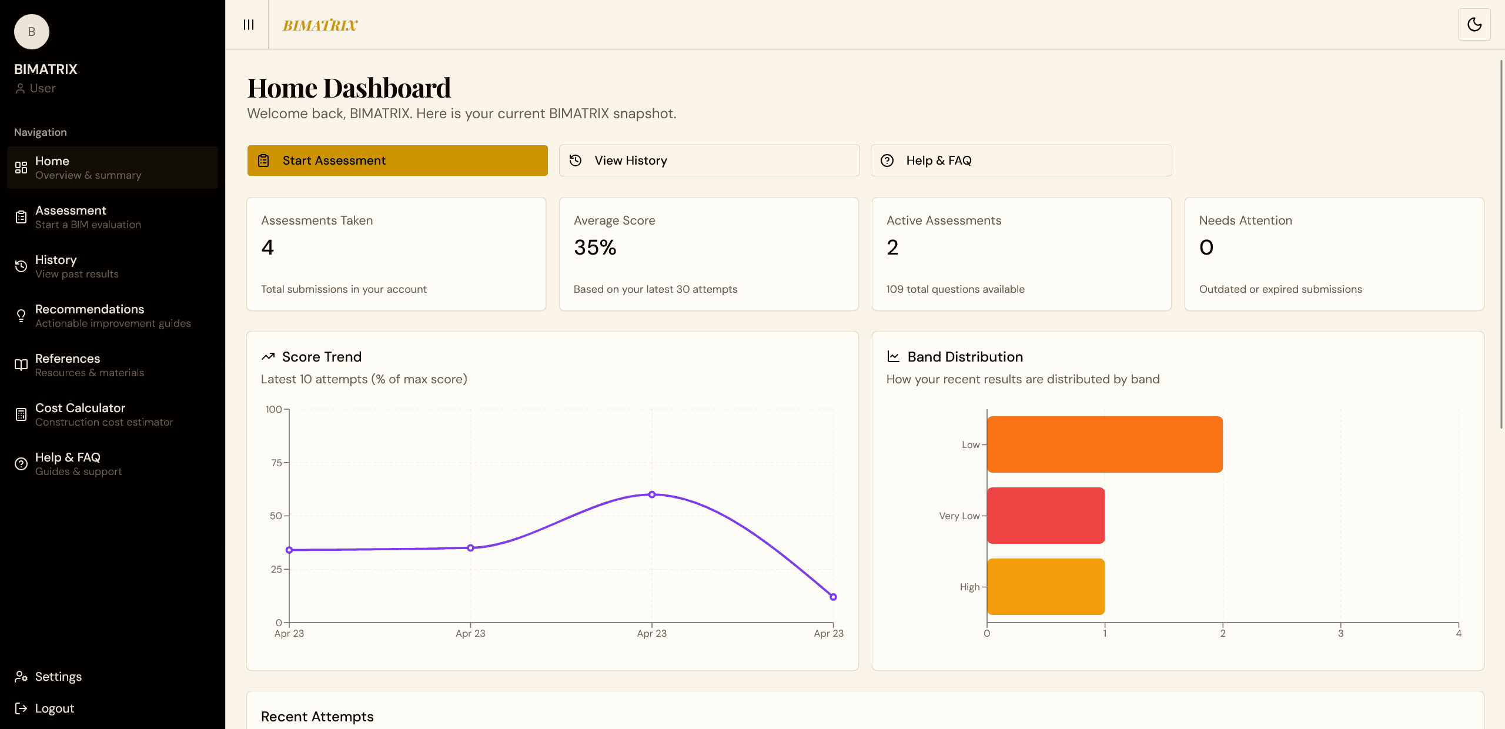Click 'Based on your latest 30 attempts' text
1505x729 pixels.
coord(655,289)
